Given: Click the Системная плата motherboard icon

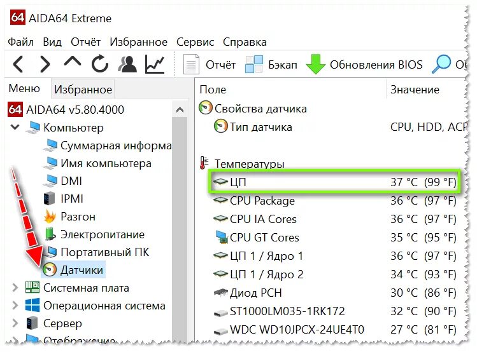Looking at the screenshot, I should (x=32, y=287).
